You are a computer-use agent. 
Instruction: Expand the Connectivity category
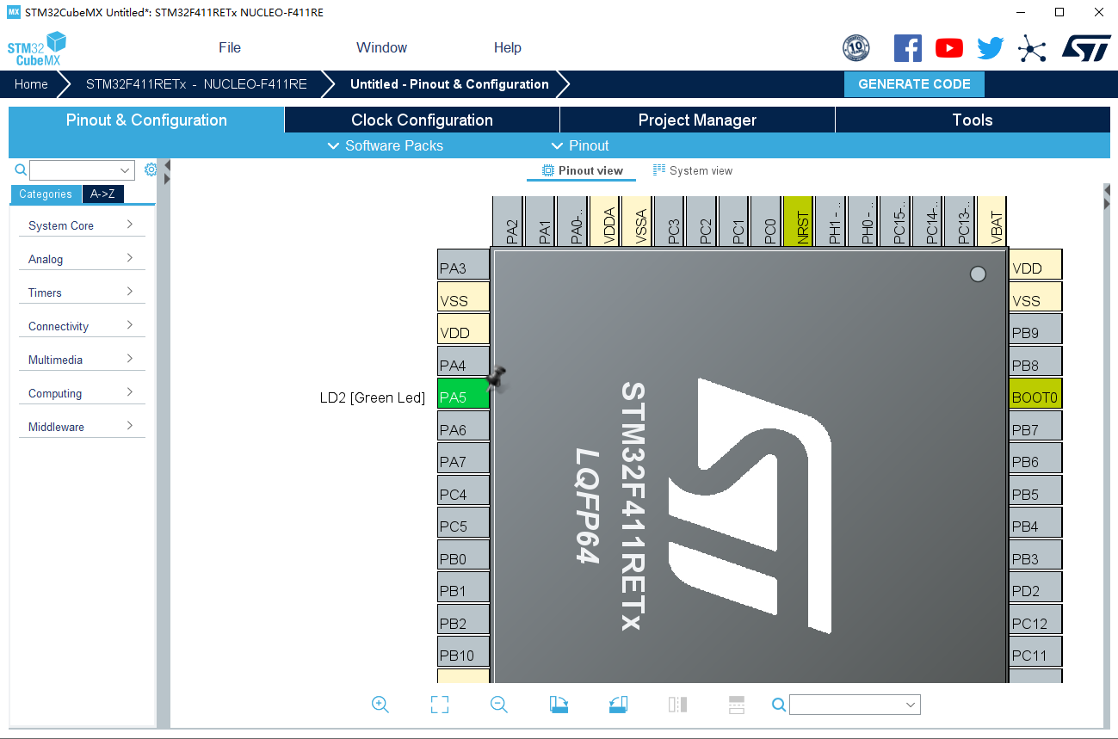coord(81,326)
